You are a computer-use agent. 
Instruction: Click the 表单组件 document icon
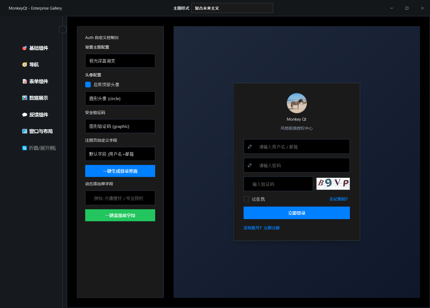click(25, 81)
